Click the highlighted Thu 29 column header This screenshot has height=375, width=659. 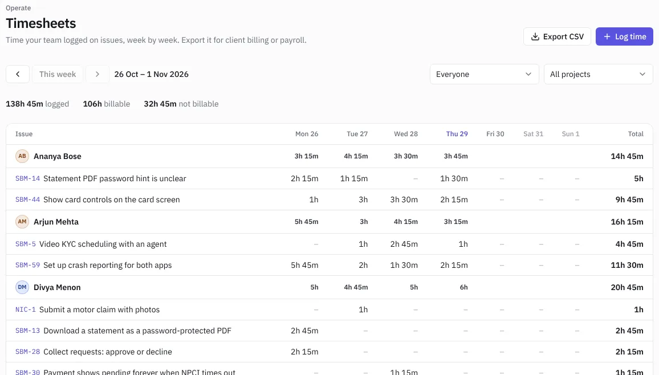pos(457,134)
